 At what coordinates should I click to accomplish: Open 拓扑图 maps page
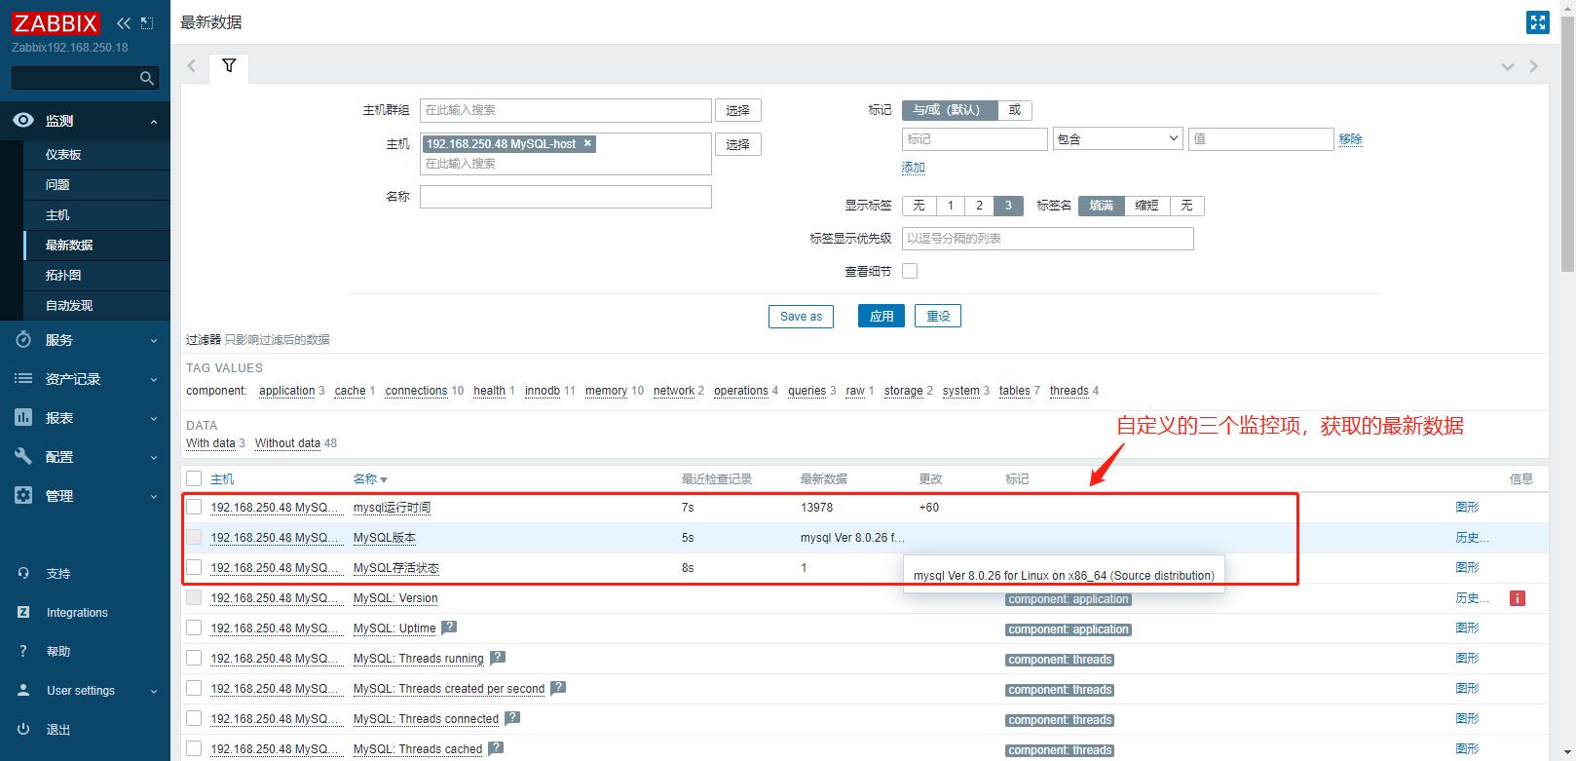click(96, 276)
